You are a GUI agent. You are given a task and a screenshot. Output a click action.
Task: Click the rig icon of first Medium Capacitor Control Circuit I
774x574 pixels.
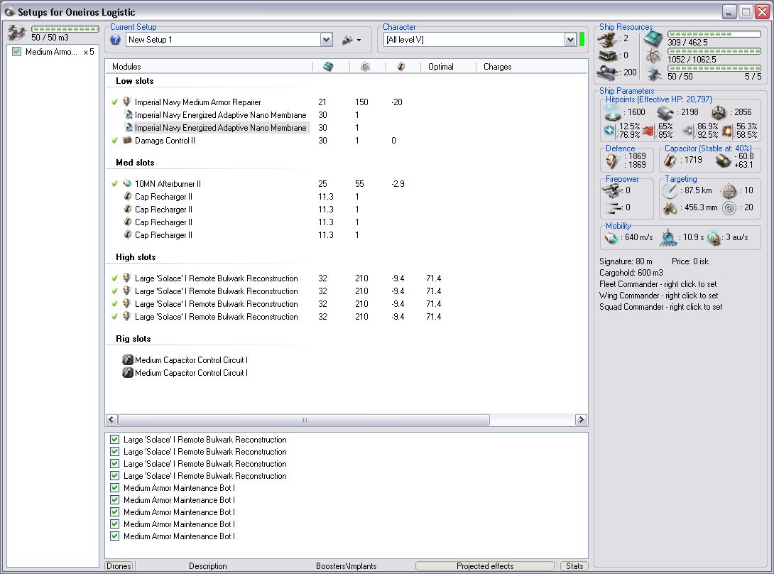[128, 360]
